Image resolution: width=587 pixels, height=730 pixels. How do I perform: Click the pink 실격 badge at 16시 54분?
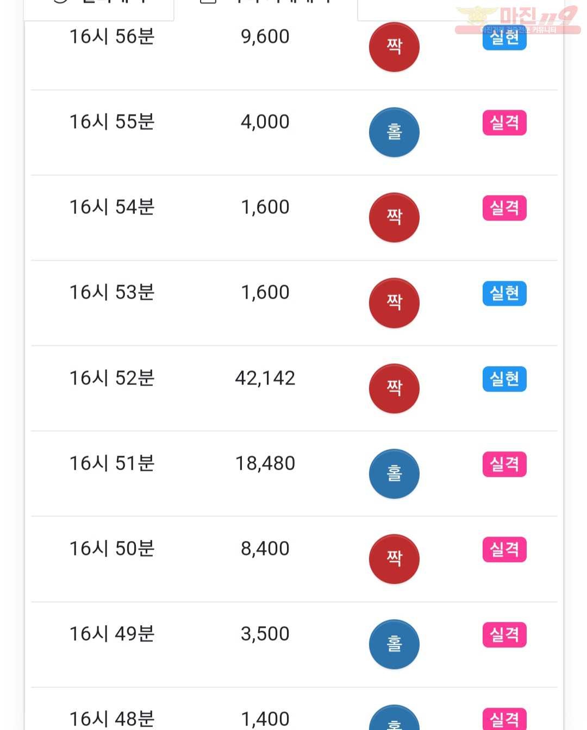point(504,208)
